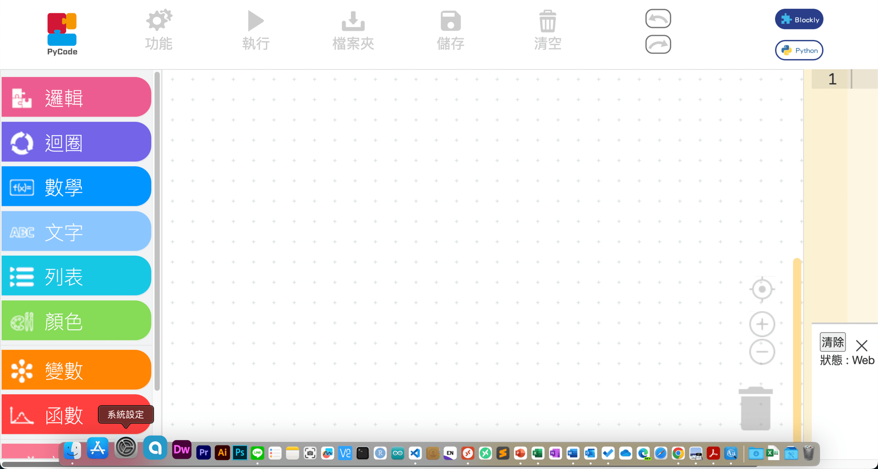Center workspace using the crosshair icon

point(762,289)
